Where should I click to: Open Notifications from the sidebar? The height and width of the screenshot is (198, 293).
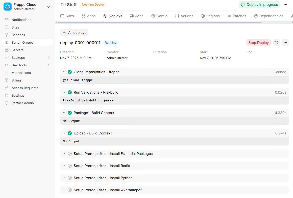pyautogui.click(x=21, y=20)
